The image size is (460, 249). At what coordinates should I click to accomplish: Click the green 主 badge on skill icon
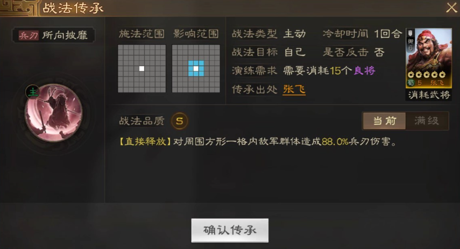pos(33,92)
